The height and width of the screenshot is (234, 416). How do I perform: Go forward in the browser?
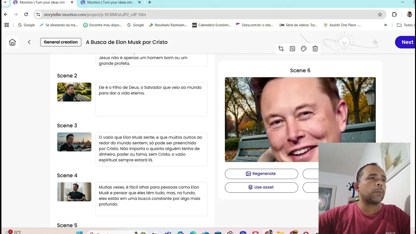tap(16, 15)
